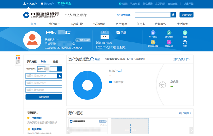Expand the 付款账号 account dropdown
Viewport: 213px width, 136px height.
59,69
